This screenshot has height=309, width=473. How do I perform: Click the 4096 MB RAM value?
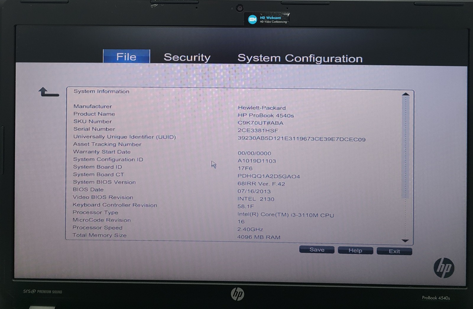click(x=259, y=237)
